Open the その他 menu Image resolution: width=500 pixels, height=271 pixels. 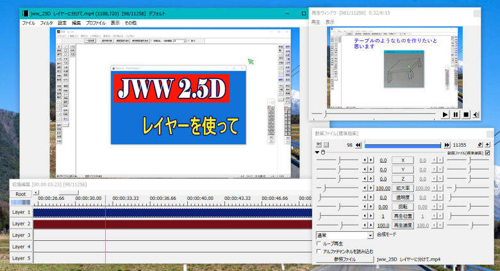click(x=130, y=23)
